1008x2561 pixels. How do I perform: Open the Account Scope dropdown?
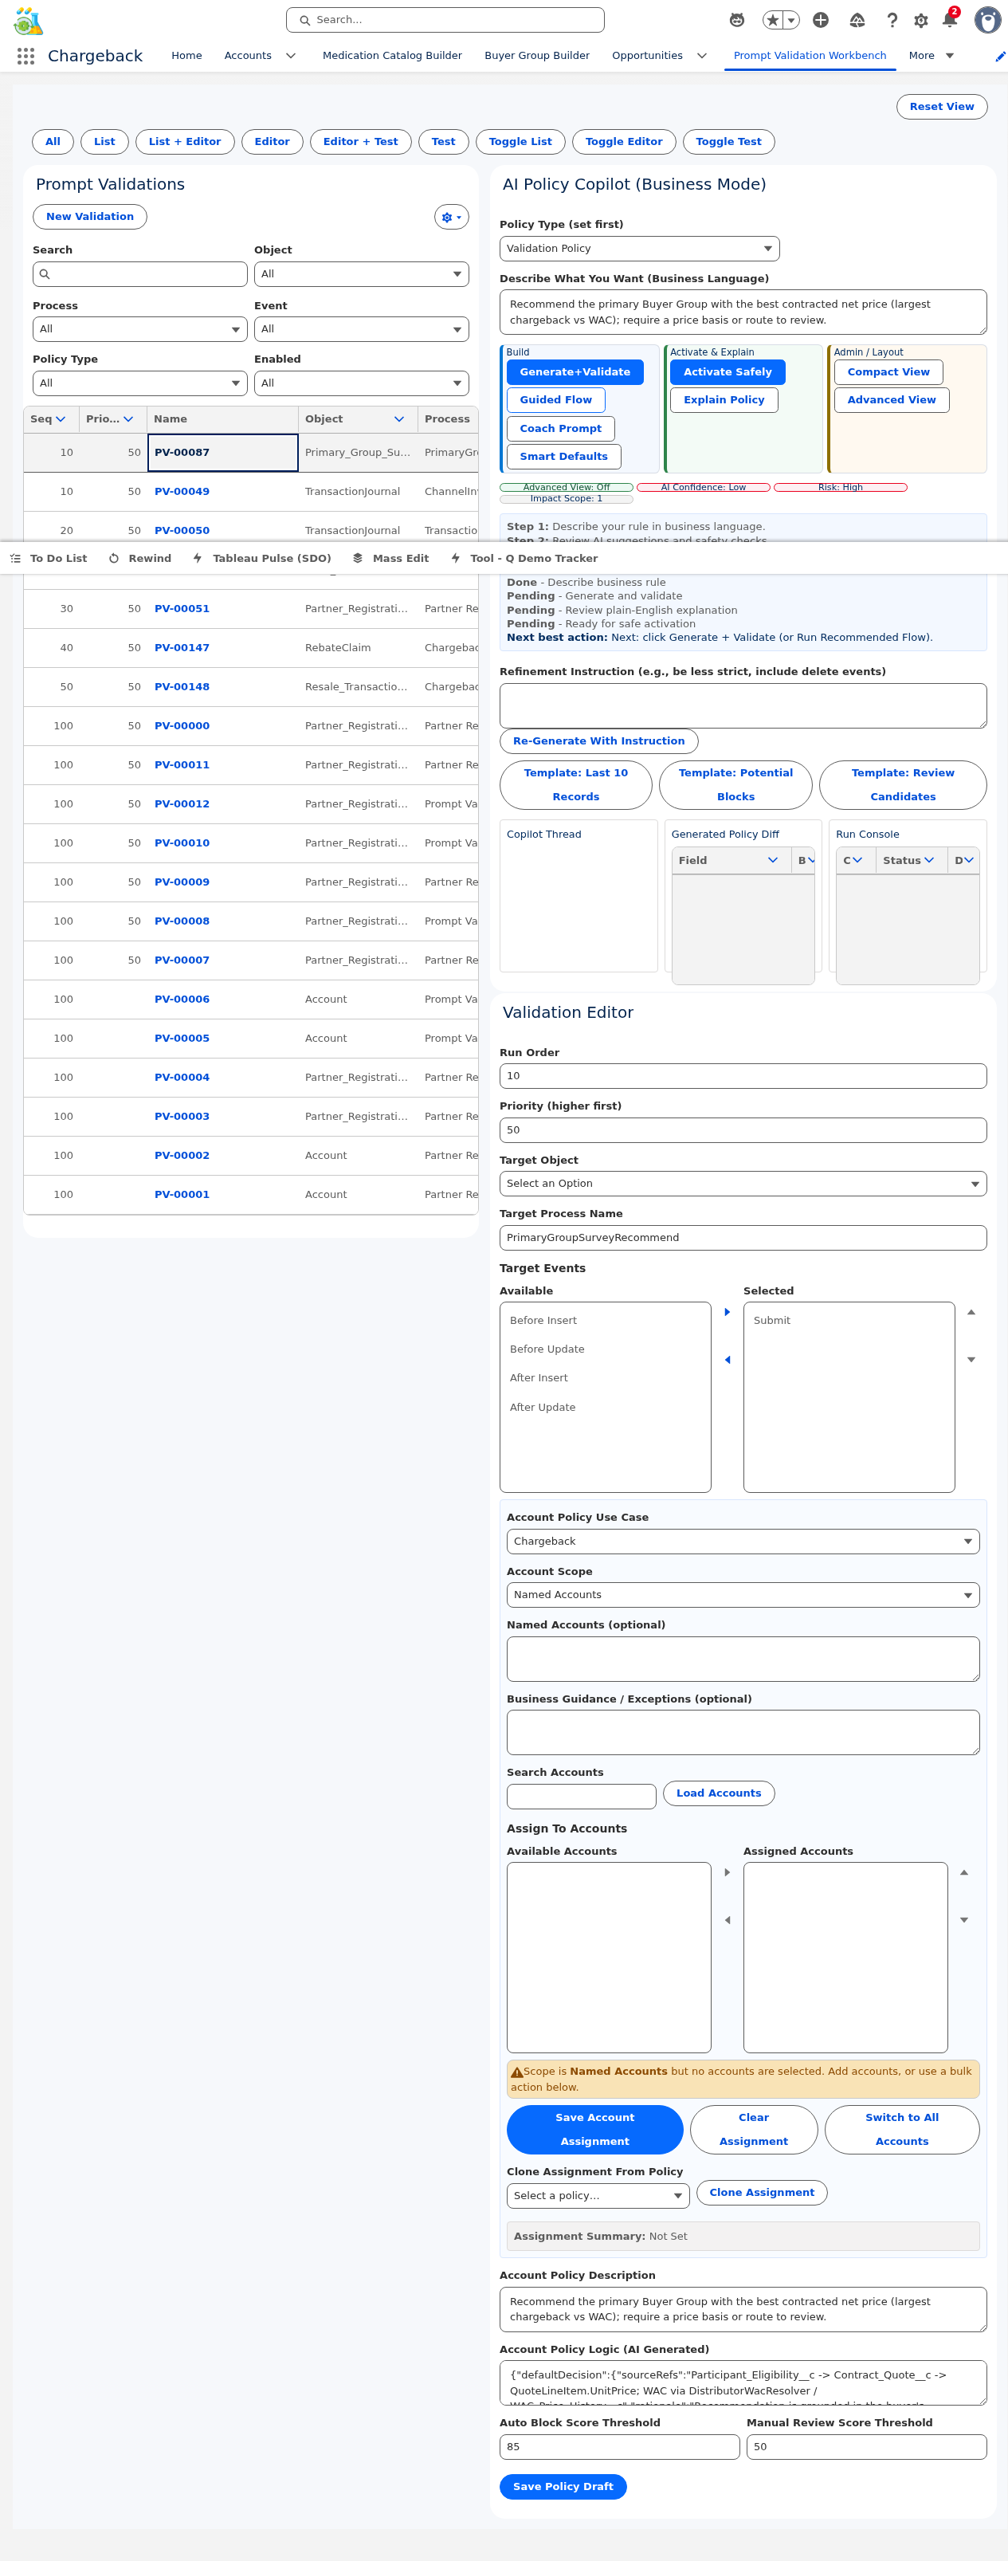tap(743, 1596)
